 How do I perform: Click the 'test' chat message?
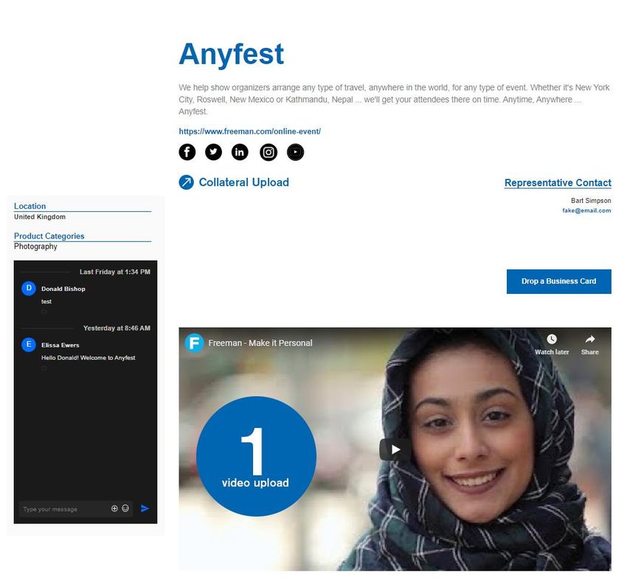pyautogui.click(x=46, y=302)
